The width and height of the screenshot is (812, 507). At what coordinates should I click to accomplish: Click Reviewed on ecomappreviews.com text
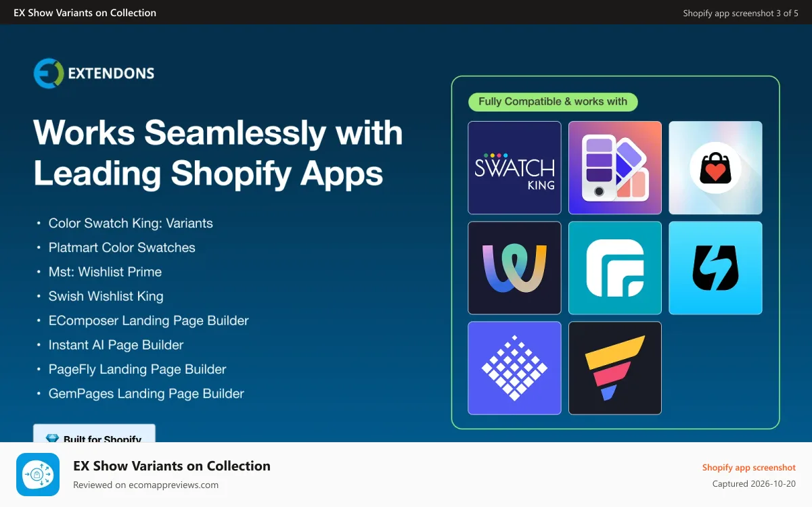point(145,485)
